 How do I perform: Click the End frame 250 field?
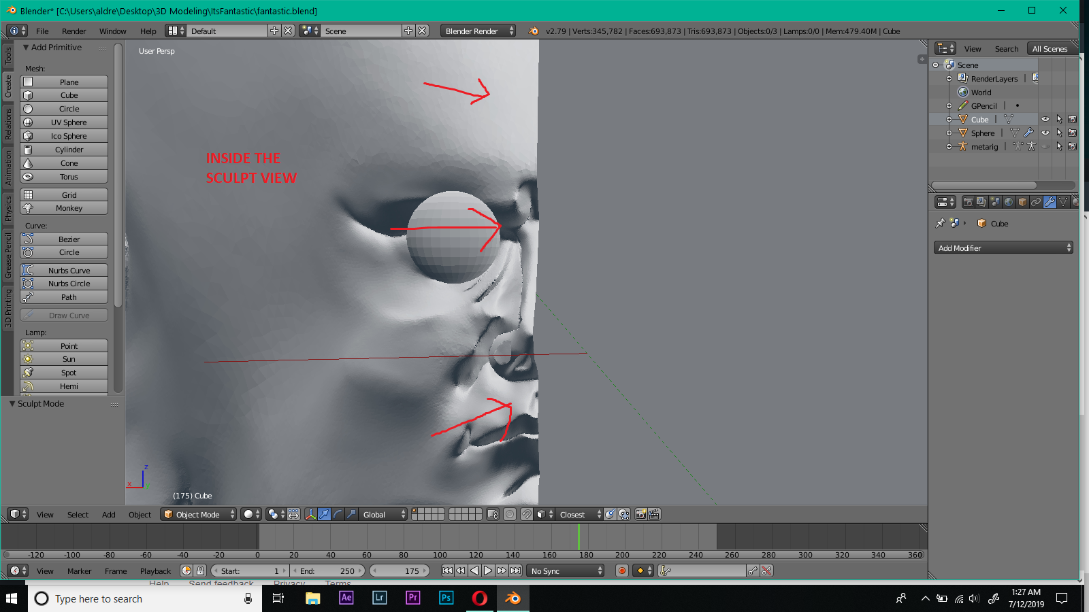pos(328,571)
